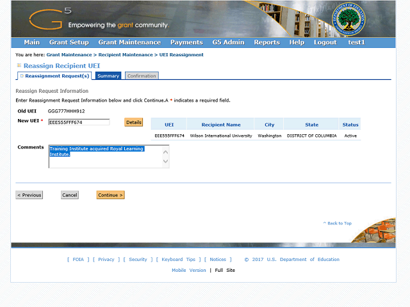This screenshot has height=307, width=410.
Task: Open Recipient Maintenance breadcrumb link
Action: click(x=126, y=55)
